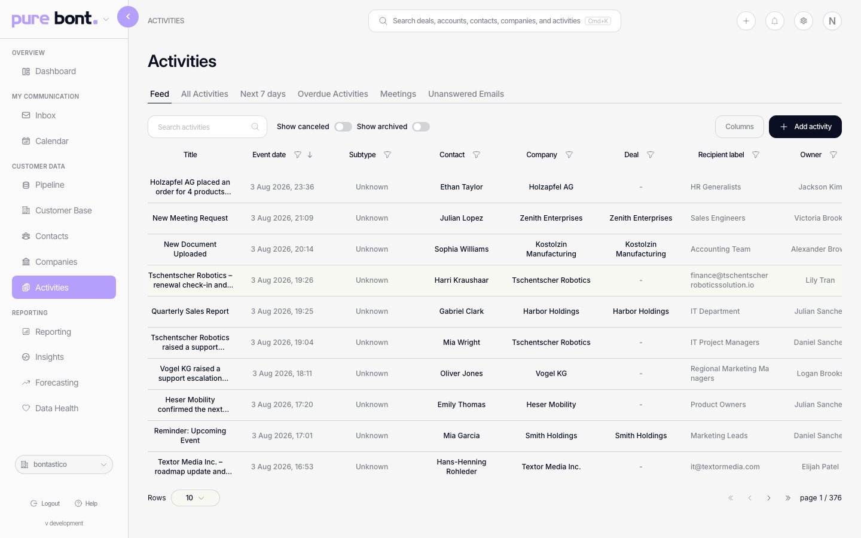
Task: Jump to the last page arrow
Action: click(788, 498)
